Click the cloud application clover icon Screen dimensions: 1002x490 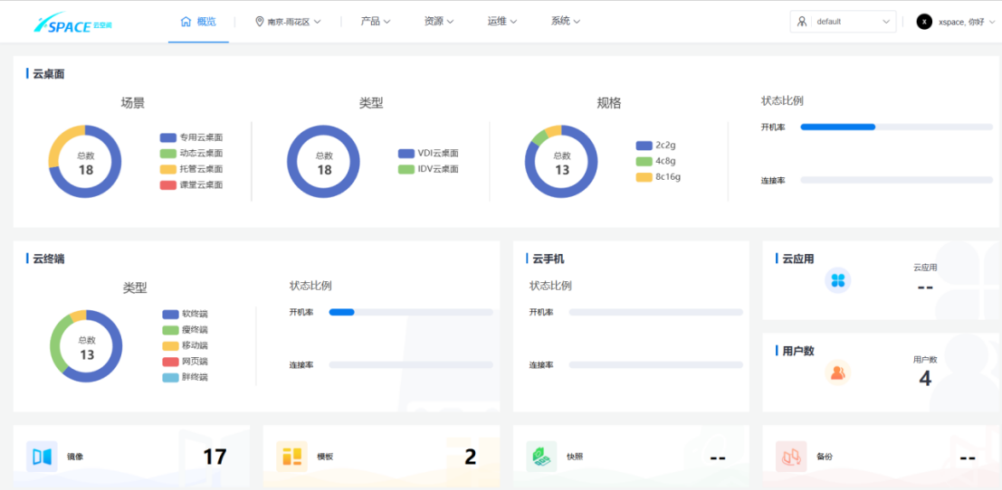click(x=837, y=280)
